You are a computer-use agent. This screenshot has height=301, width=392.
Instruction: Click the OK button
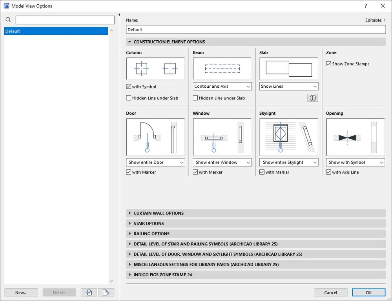coord(368,292)
